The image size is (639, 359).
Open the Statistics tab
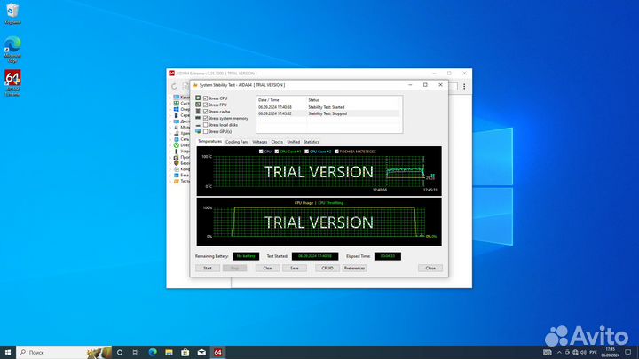pos(312,142)
